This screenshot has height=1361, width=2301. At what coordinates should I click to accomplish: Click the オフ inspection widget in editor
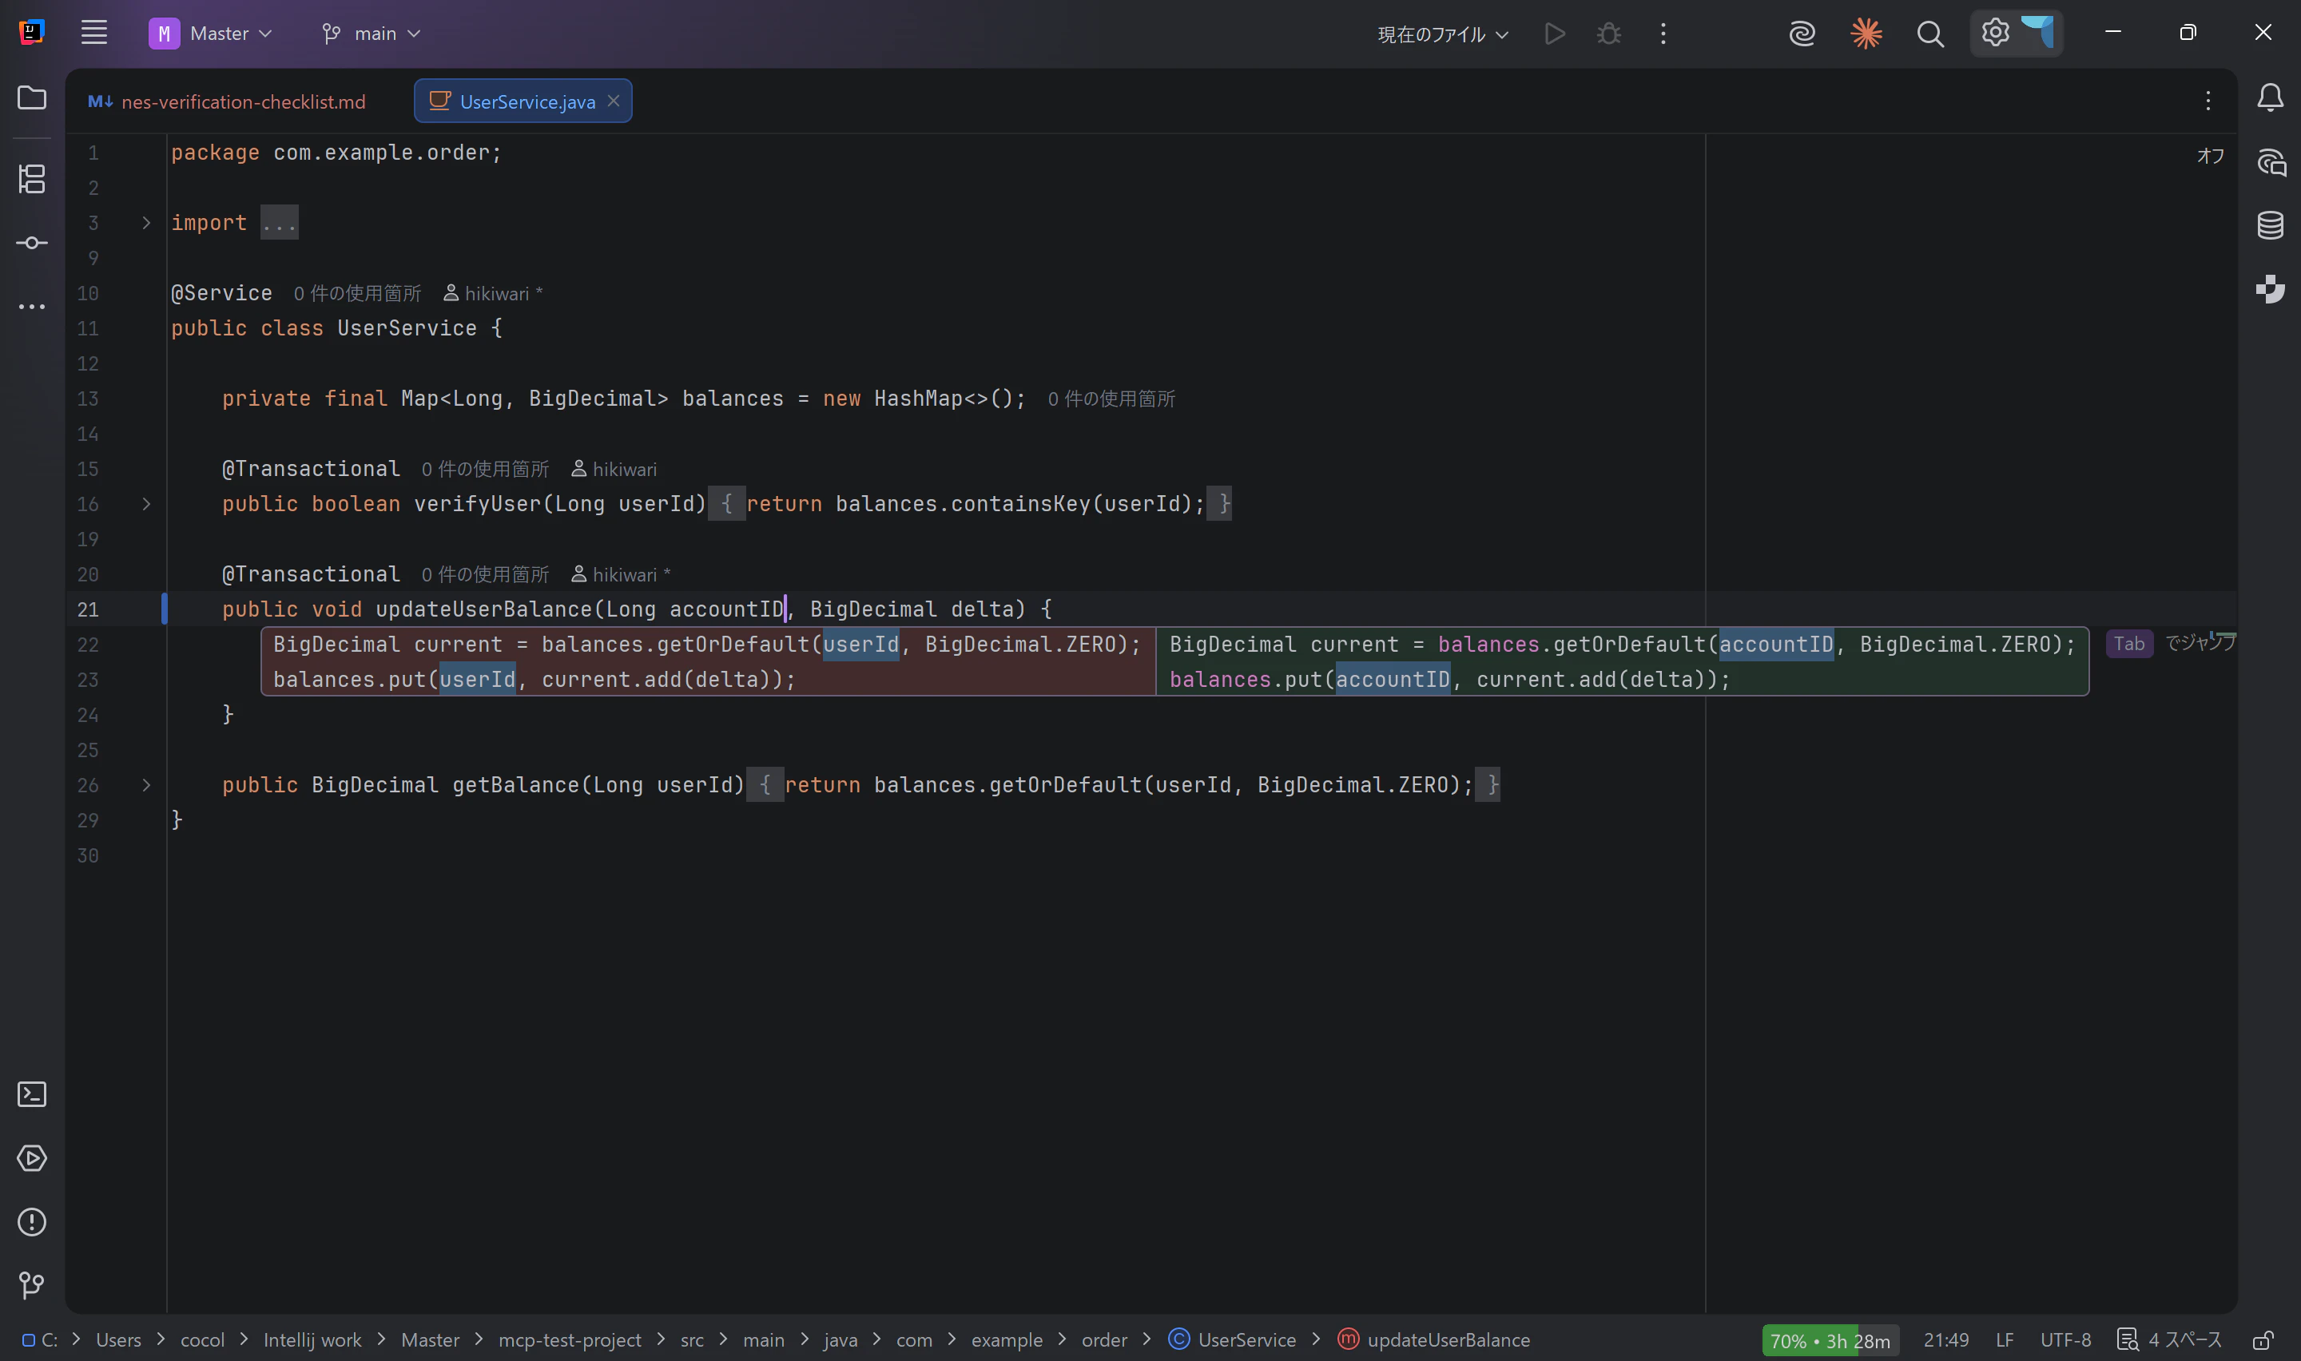point(2210,156)
